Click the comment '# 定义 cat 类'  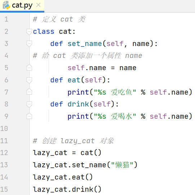(59, 19)
